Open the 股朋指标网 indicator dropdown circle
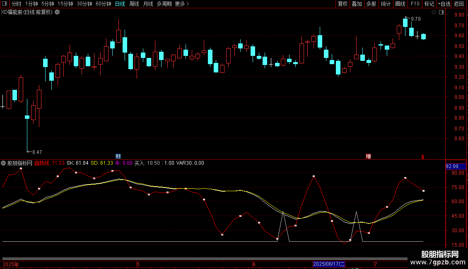468x269 pixels. tap(3, 163)
